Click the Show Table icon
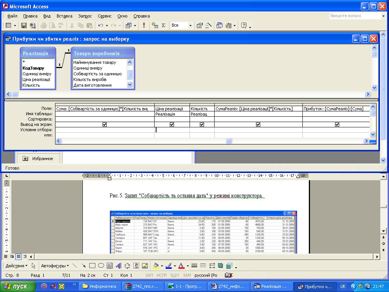The height and width of the screenshot is (292, 389). coord(155,25)
